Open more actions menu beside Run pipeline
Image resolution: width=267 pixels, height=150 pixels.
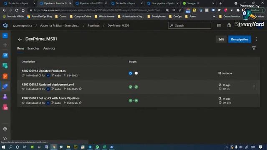(256, 39)
